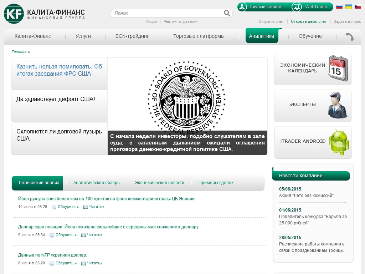Click the Открыть демо счет link
This screenshot has width=365, height=274.
[x=309, y=21]
